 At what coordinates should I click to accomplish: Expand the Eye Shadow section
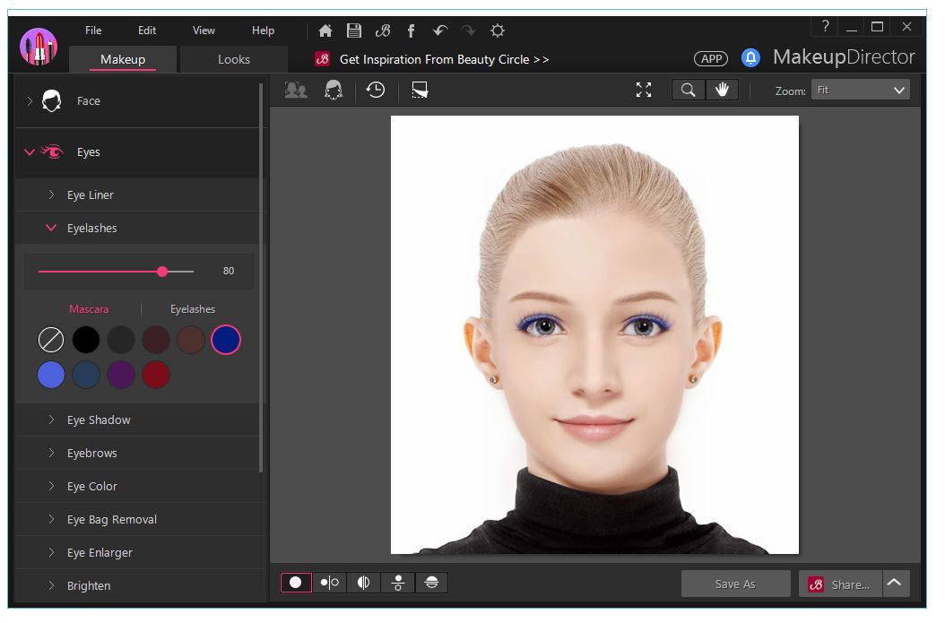[x=99, y=420]
